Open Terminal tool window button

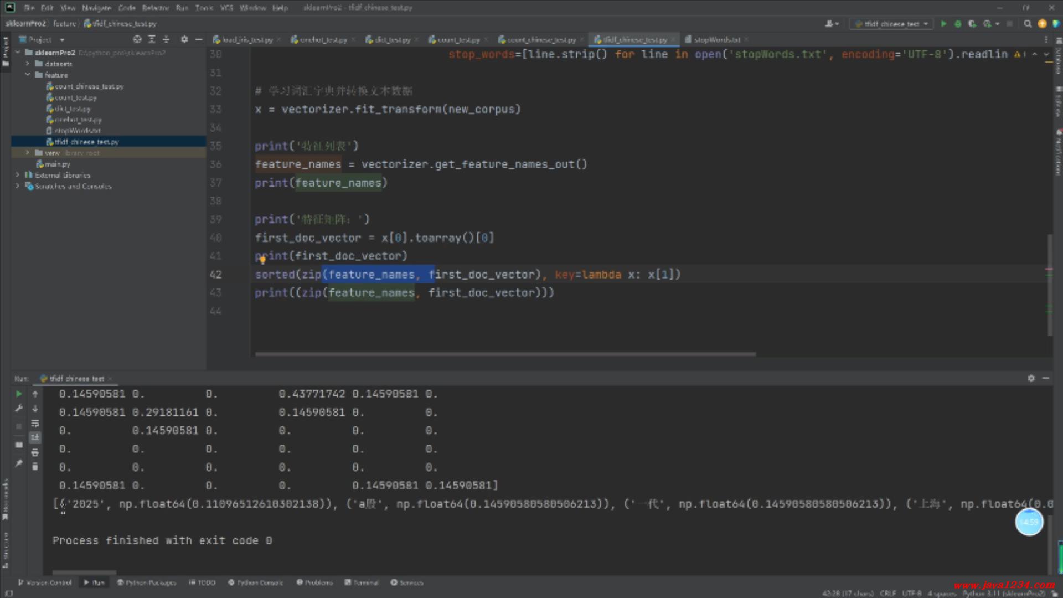pos(362,582)
